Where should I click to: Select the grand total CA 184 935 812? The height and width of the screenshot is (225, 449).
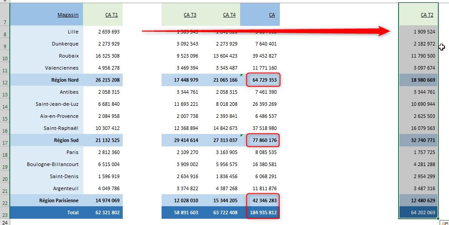pyautogui.click(x=260, y=212)
